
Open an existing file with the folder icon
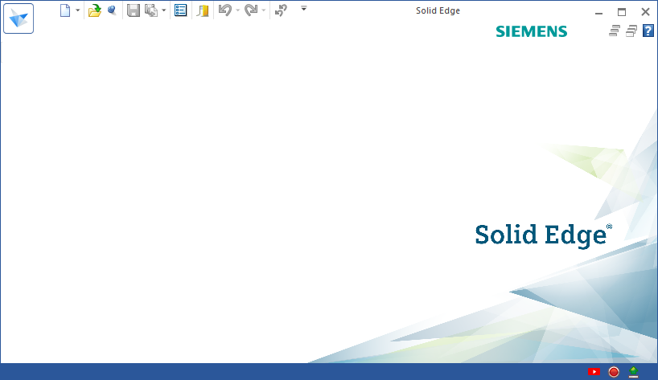[95, 10]
